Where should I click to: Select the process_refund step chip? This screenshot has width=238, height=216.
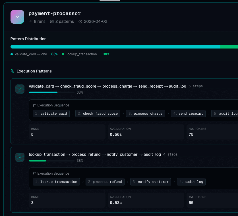(105, 182)
